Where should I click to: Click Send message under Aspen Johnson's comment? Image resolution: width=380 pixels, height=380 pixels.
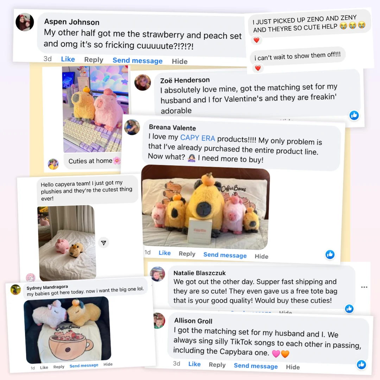pyautogui.click(x=138, y=61)
